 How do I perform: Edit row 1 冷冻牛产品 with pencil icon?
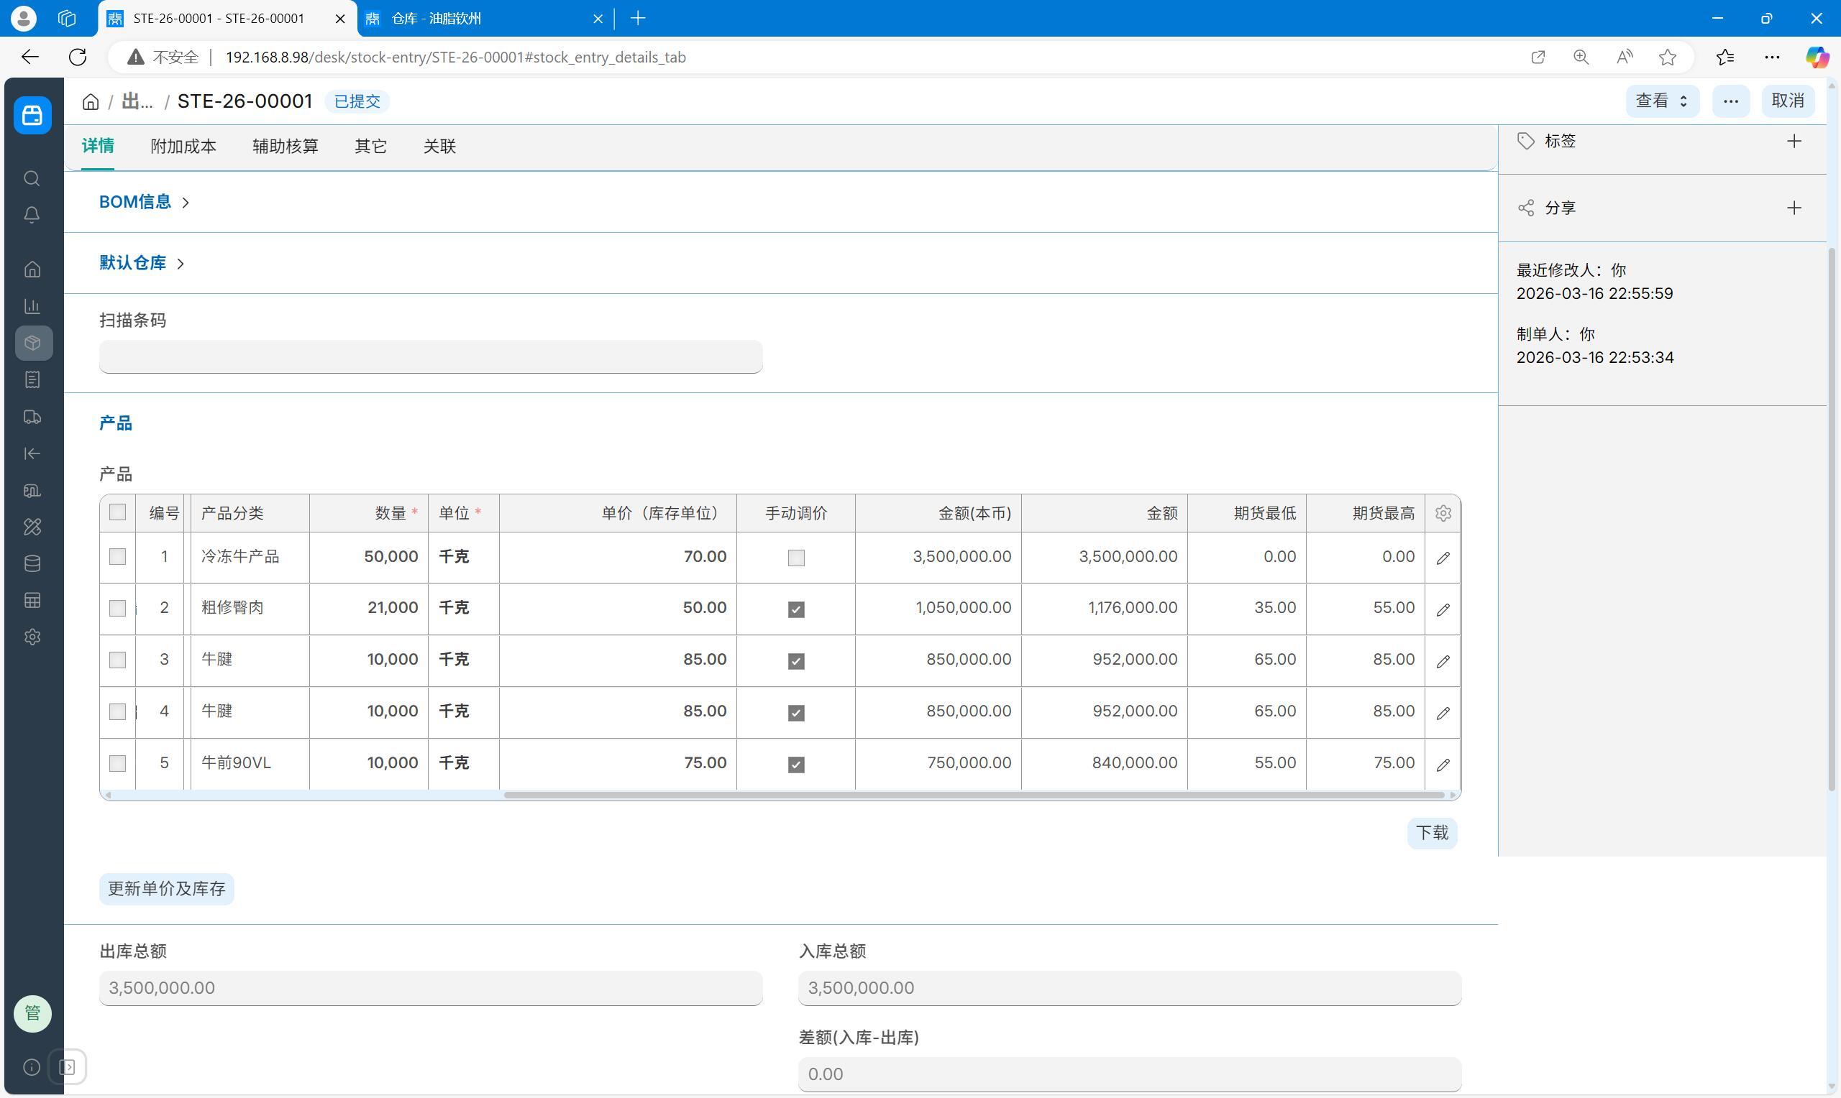click(x=1443, y=558)
